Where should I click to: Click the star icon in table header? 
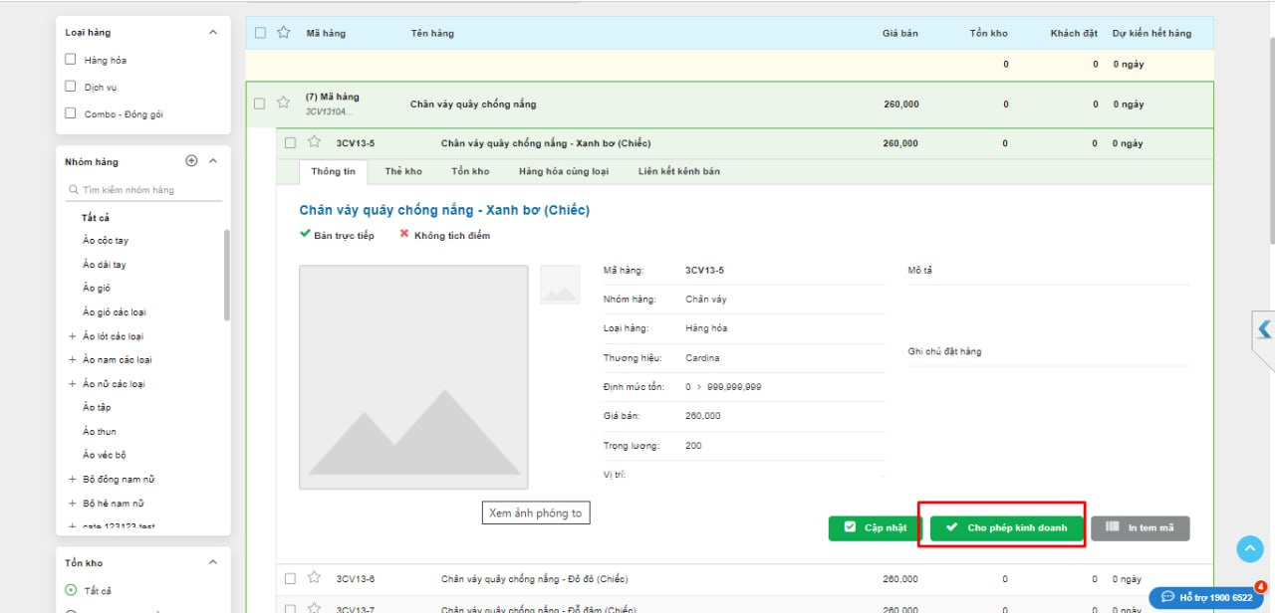(x=283, y=33)
